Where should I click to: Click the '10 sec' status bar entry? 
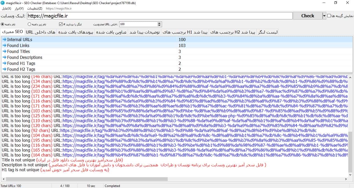pyautogui.click(x=91, y=186)
